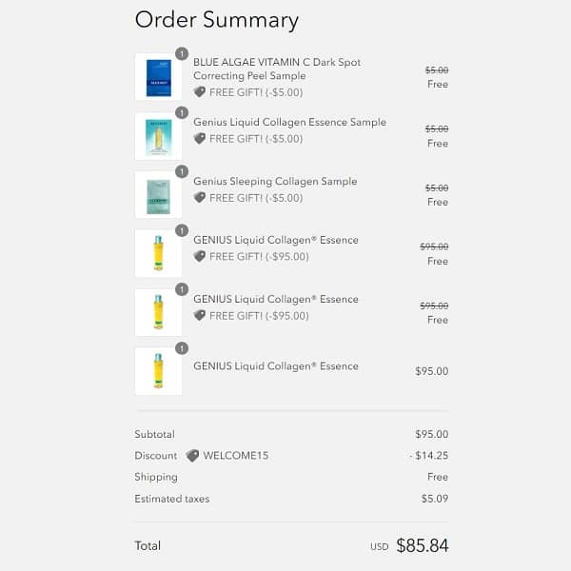The width and height of the screenshot is (571, 571).
Task: Click the Free value in the Shipping row
Action: 437,477
